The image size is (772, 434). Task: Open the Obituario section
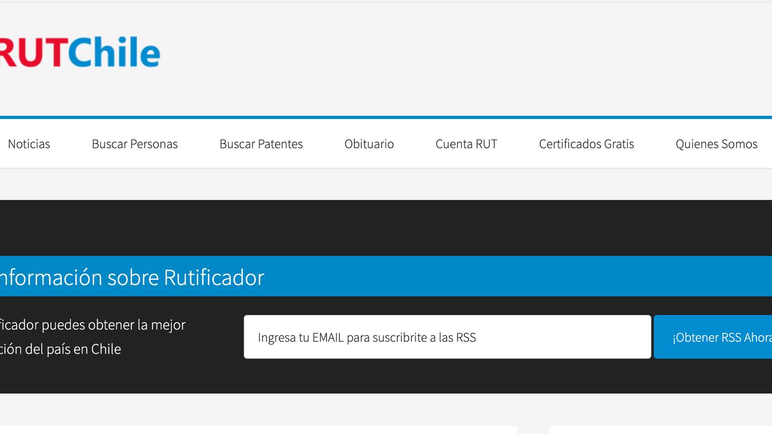(369, 144)
